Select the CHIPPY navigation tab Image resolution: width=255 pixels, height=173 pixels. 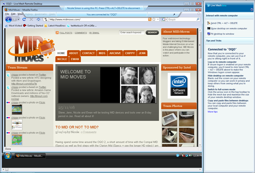click(x=130, y=53)
